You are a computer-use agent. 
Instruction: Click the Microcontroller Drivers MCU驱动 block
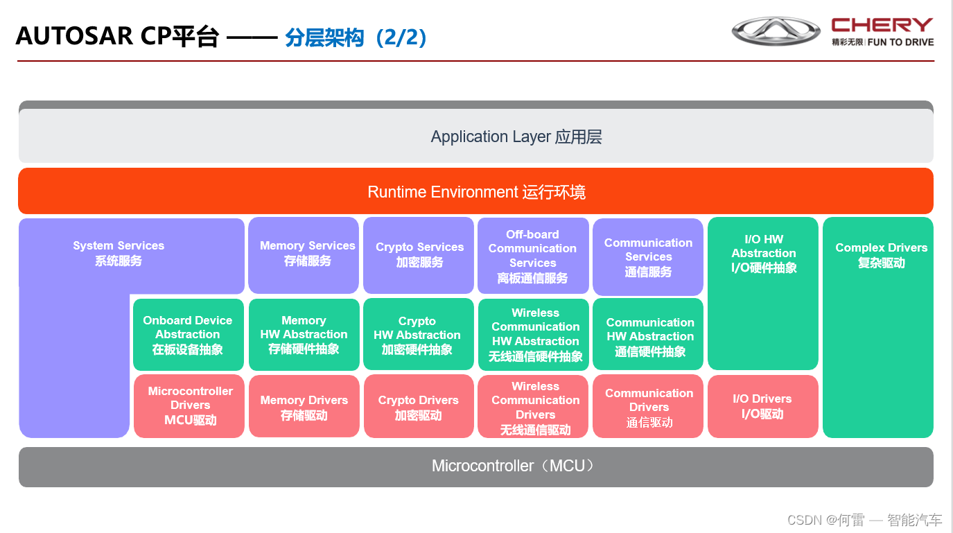pyautogui.click(x=189, y=406)
